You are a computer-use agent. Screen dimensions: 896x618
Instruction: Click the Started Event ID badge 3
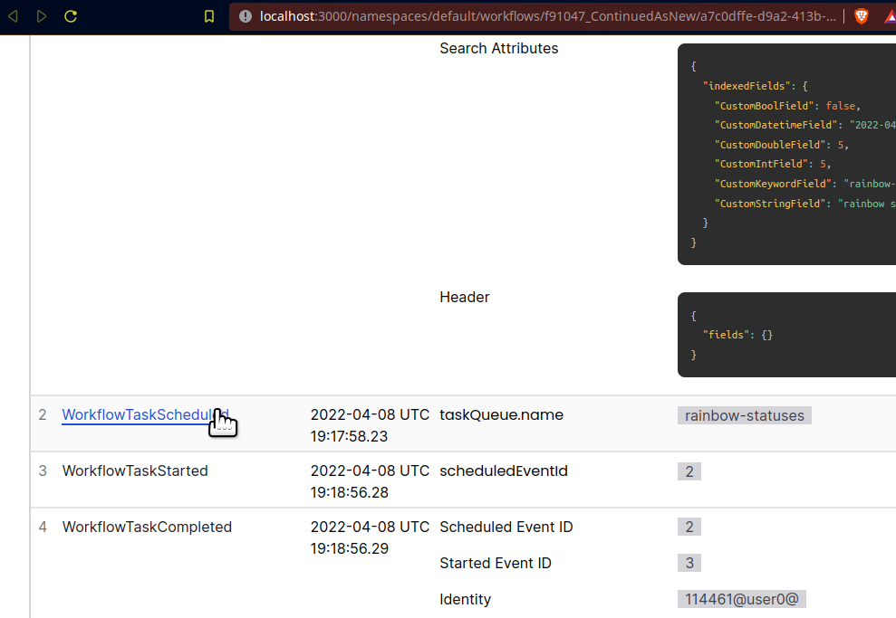coord(689,563)
